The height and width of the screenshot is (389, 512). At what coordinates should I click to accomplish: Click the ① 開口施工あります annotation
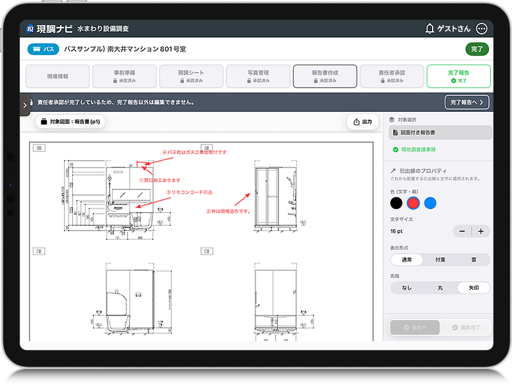click(159, 180)
